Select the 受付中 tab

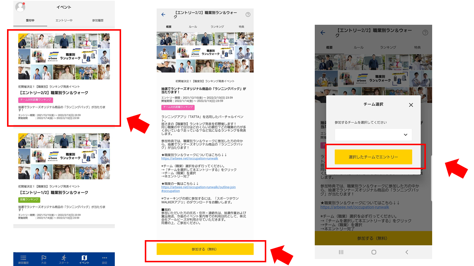[30, 20]
